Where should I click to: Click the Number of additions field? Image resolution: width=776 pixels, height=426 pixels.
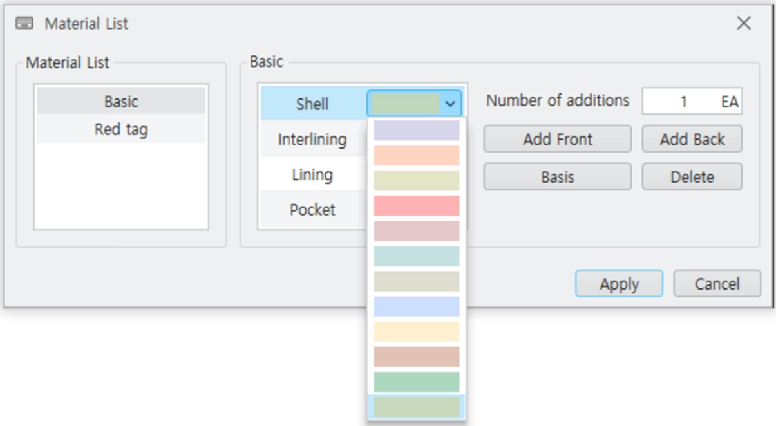(x=692, y=101)
